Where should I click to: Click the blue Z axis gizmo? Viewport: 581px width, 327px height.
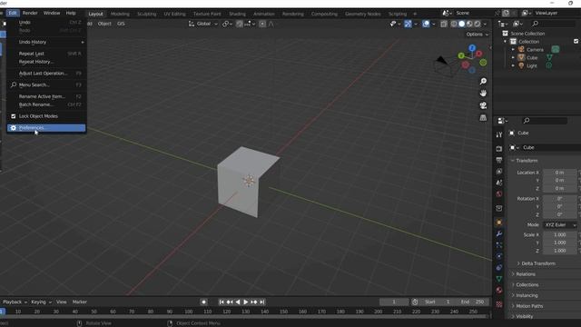472,48
